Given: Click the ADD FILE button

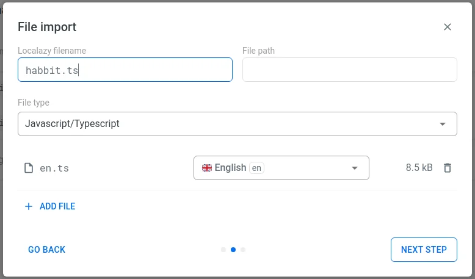Looking at the screenshot, I should (x=57, y=206).
